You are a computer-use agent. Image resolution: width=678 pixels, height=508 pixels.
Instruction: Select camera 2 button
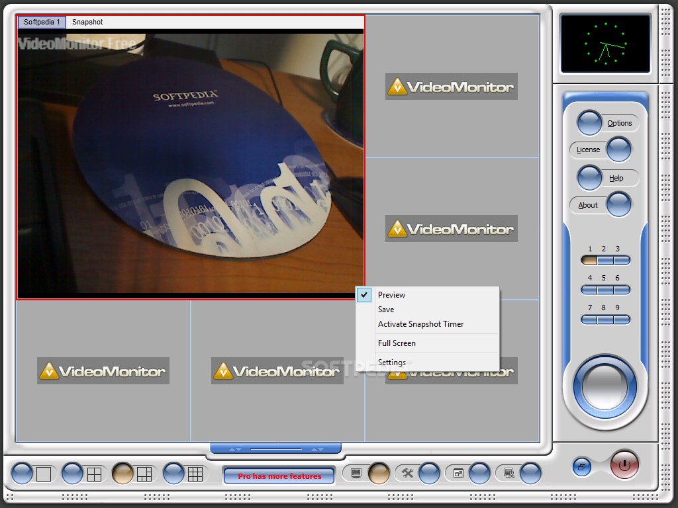pyautogui.click(x=605, y=260)
